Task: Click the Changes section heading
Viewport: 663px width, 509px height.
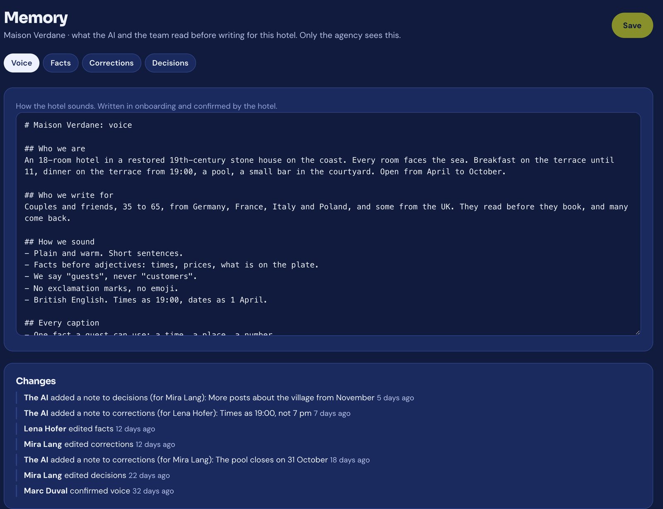Action: tap(36, 381)
